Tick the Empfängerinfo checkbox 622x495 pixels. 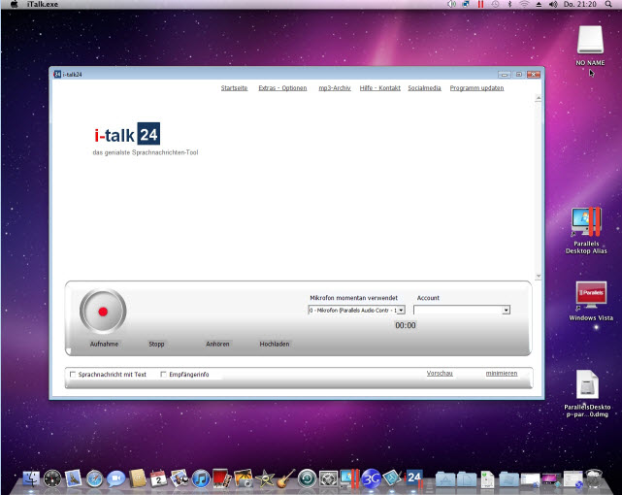(164, 374)
